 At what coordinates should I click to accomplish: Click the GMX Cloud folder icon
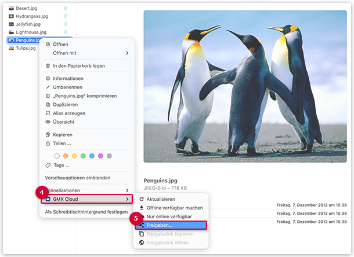tap(48, 199)
